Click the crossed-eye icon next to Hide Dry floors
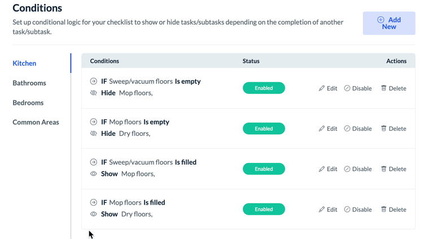The height and width of the screenshot is (239, 423). pos(94,134)
